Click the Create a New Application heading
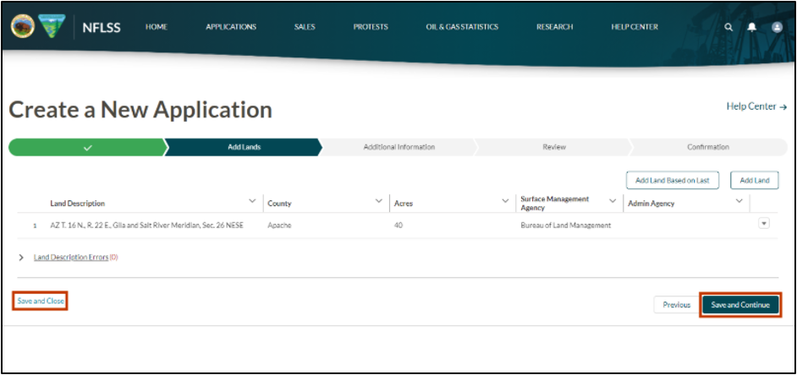Screen dimensions: 797x375 (140, 110)
